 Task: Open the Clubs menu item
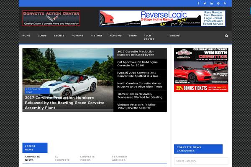(x=42, y=35)
